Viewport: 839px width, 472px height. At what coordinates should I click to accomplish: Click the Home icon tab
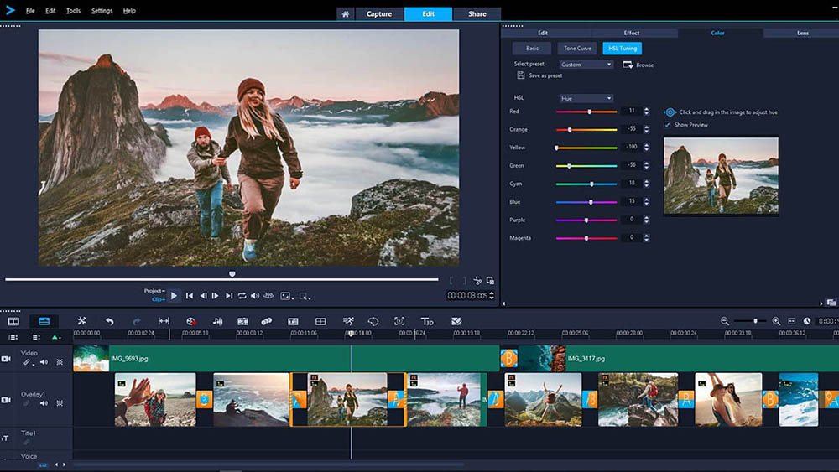coord(345,14)
